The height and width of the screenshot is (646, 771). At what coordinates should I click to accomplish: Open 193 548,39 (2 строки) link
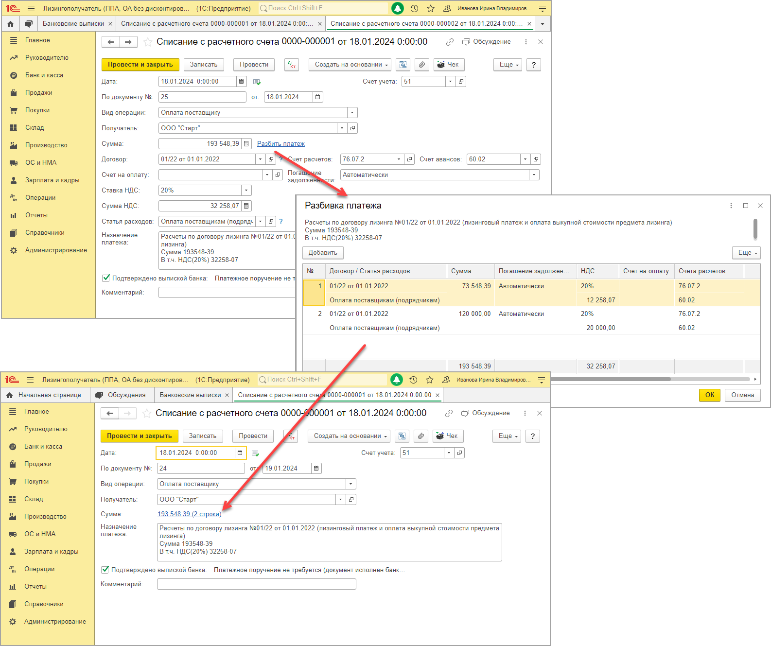tap(189, 514)
